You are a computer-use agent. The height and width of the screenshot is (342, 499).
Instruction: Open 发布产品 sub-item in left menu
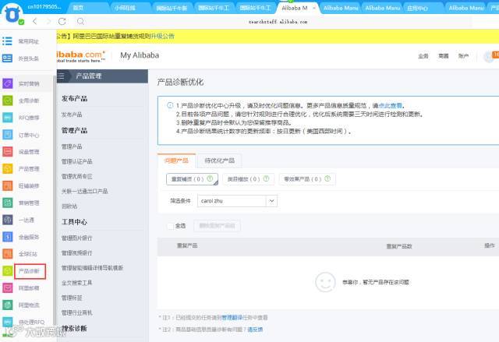72,115
